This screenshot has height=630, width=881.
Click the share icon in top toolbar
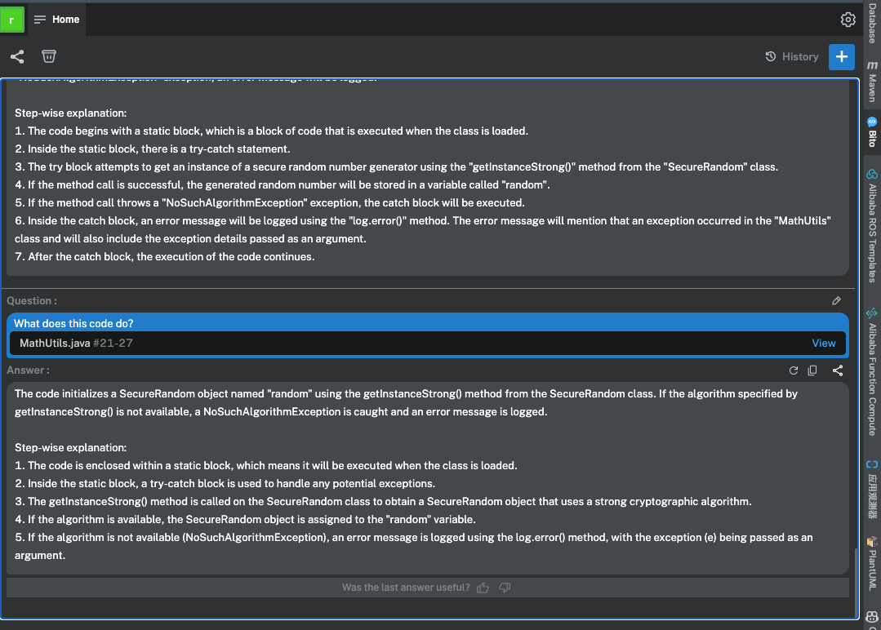tap(17, 56)
